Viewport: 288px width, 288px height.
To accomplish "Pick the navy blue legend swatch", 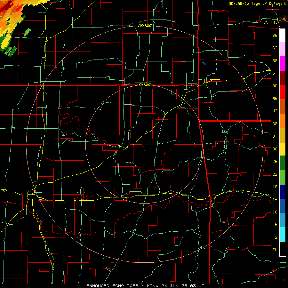I will 283,192.
